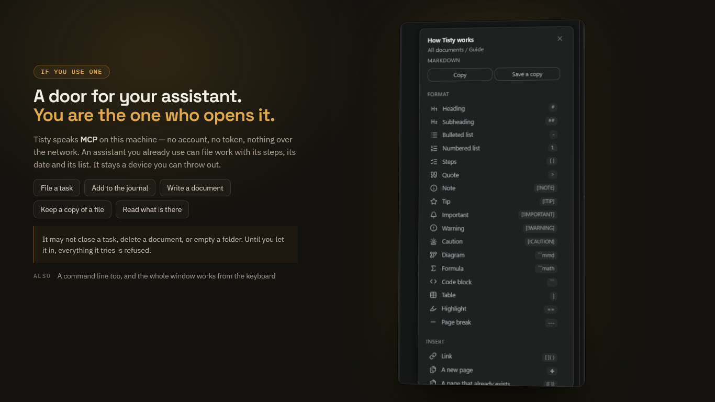Click the Formula sigma icon
This screenshot has height=402, width=715.
click(433, 269)
